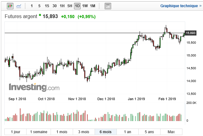The image size is (203, 136).
Task: Click the 200.0K volume axis label
Action: [191, 103]
